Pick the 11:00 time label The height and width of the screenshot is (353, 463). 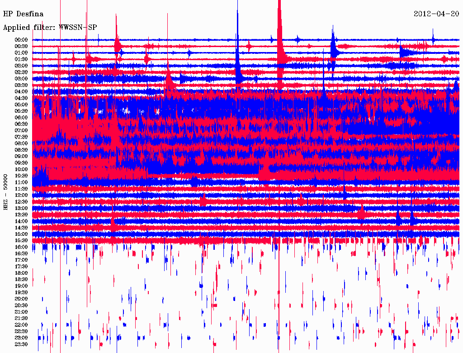[x=21, y=182]
